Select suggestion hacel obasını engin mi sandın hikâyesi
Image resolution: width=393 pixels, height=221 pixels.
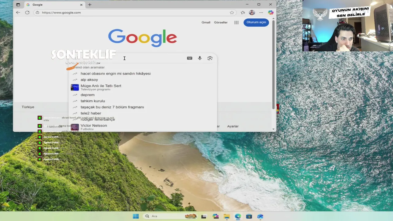click(x=142, y=74)
